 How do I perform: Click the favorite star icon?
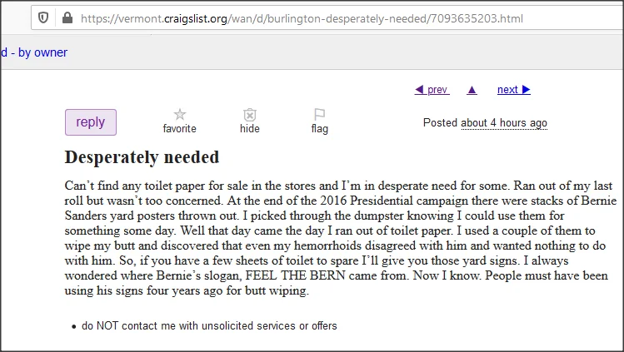[x=180, y=114]
